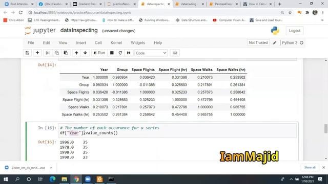Click the Logout button
The image size is (328, 184).
pyautogui.click(x=295, y=31)
